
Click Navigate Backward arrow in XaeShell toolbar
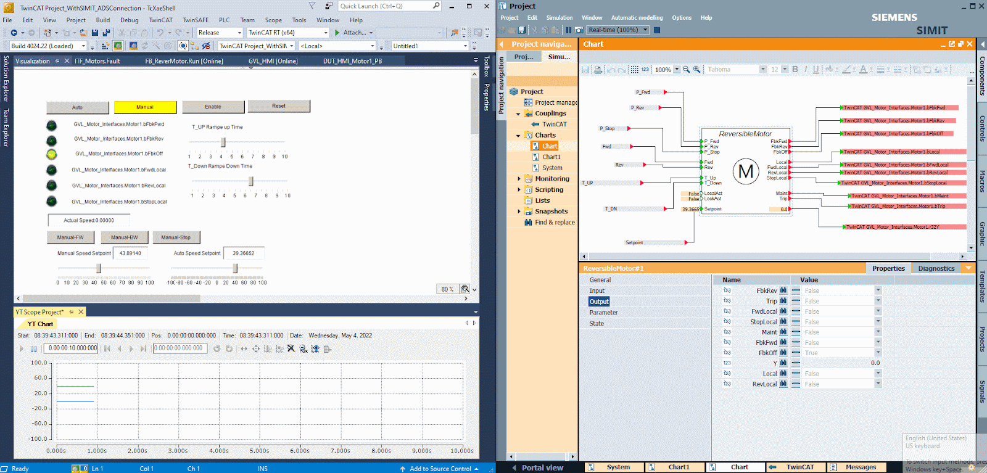[14, 33]
